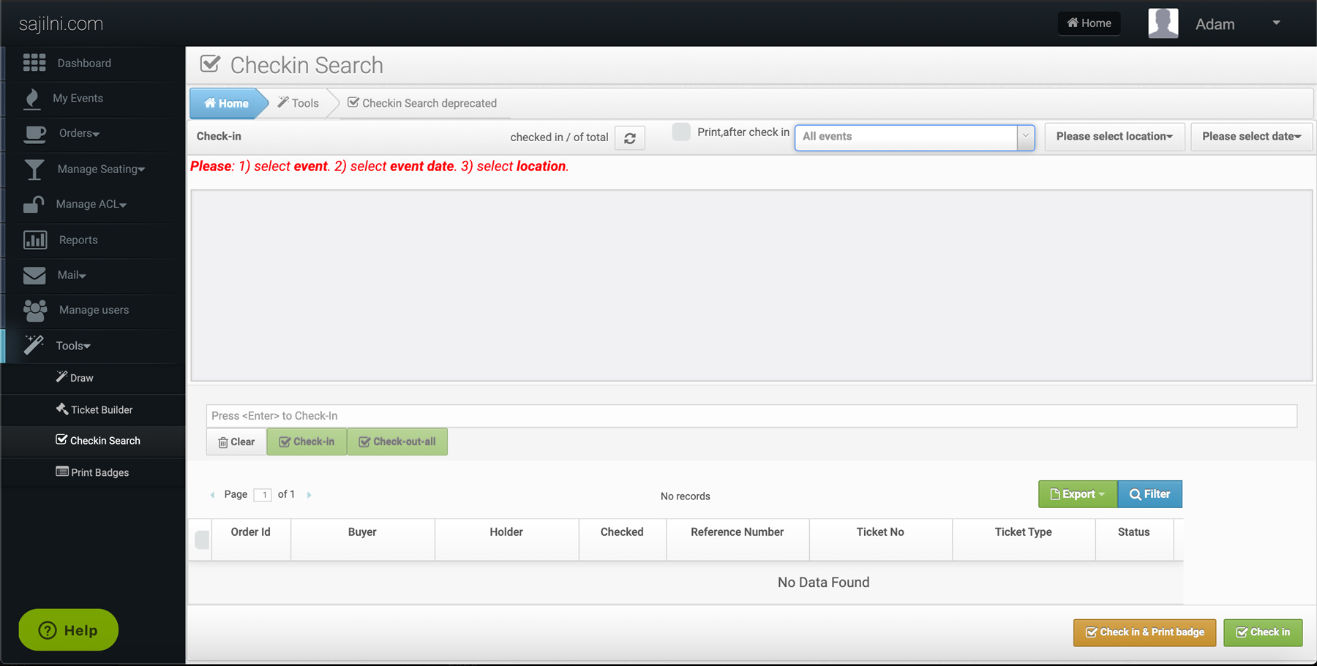This screenshot has height=666, width=1317.
Task: Open the green Help button
Action: click(68, 630)
